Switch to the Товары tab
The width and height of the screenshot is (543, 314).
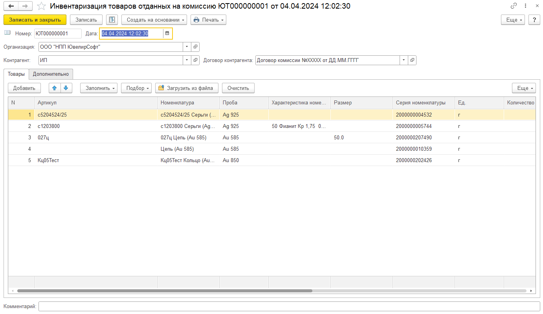tap(16, 74)
